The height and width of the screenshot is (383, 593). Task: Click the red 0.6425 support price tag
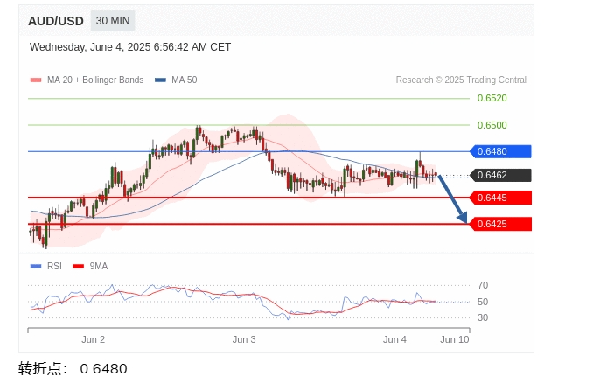click(500, 224)
